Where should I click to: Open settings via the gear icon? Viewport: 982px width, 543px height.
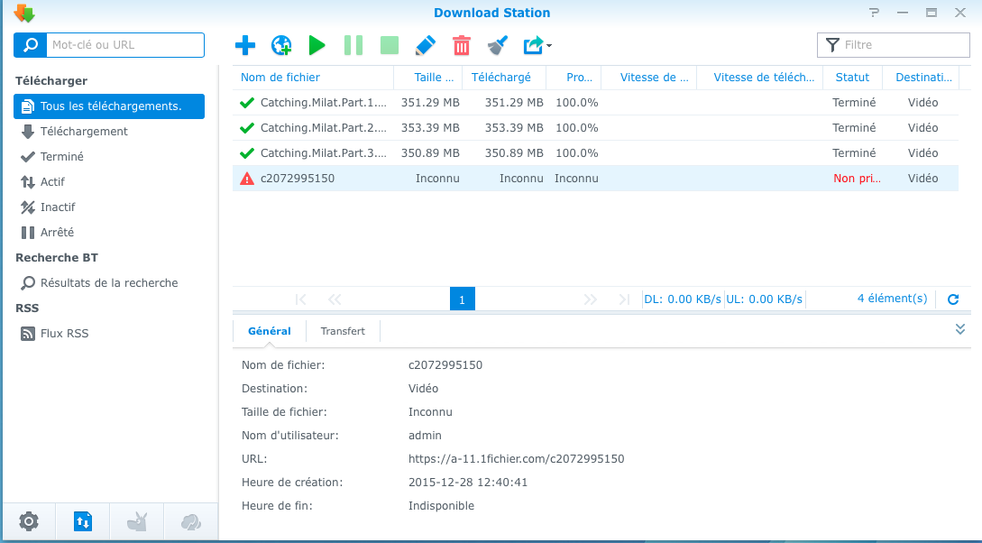[29, 520]
